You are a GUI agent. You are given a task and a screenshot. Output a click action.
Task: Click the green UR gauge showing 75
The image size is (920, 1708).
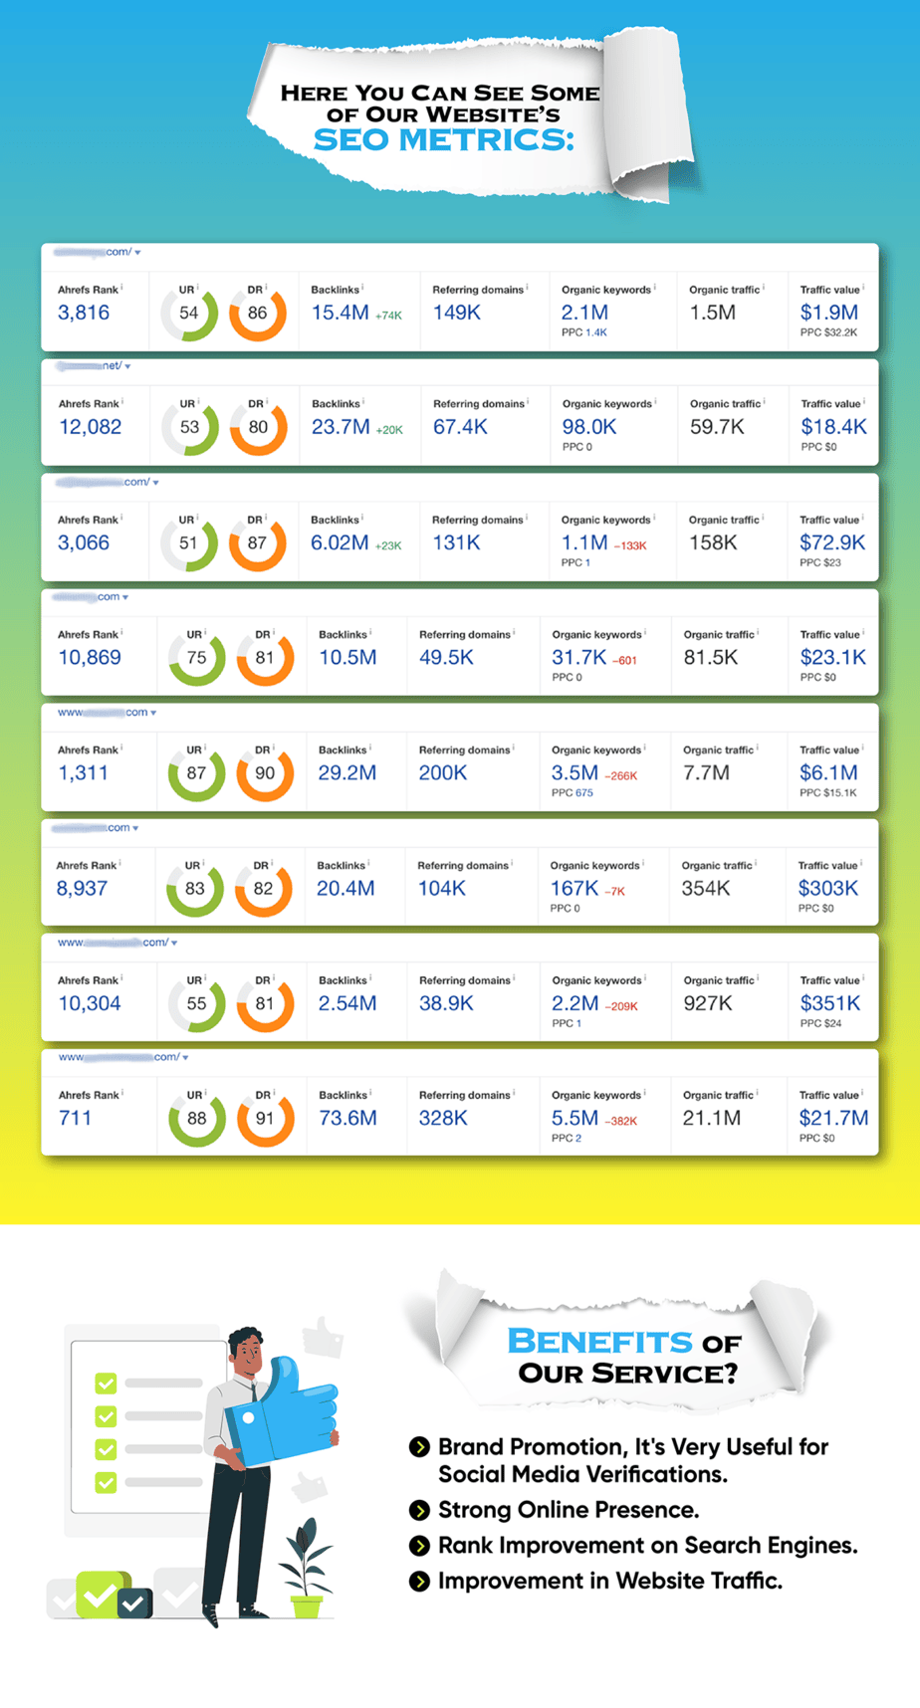196,658
